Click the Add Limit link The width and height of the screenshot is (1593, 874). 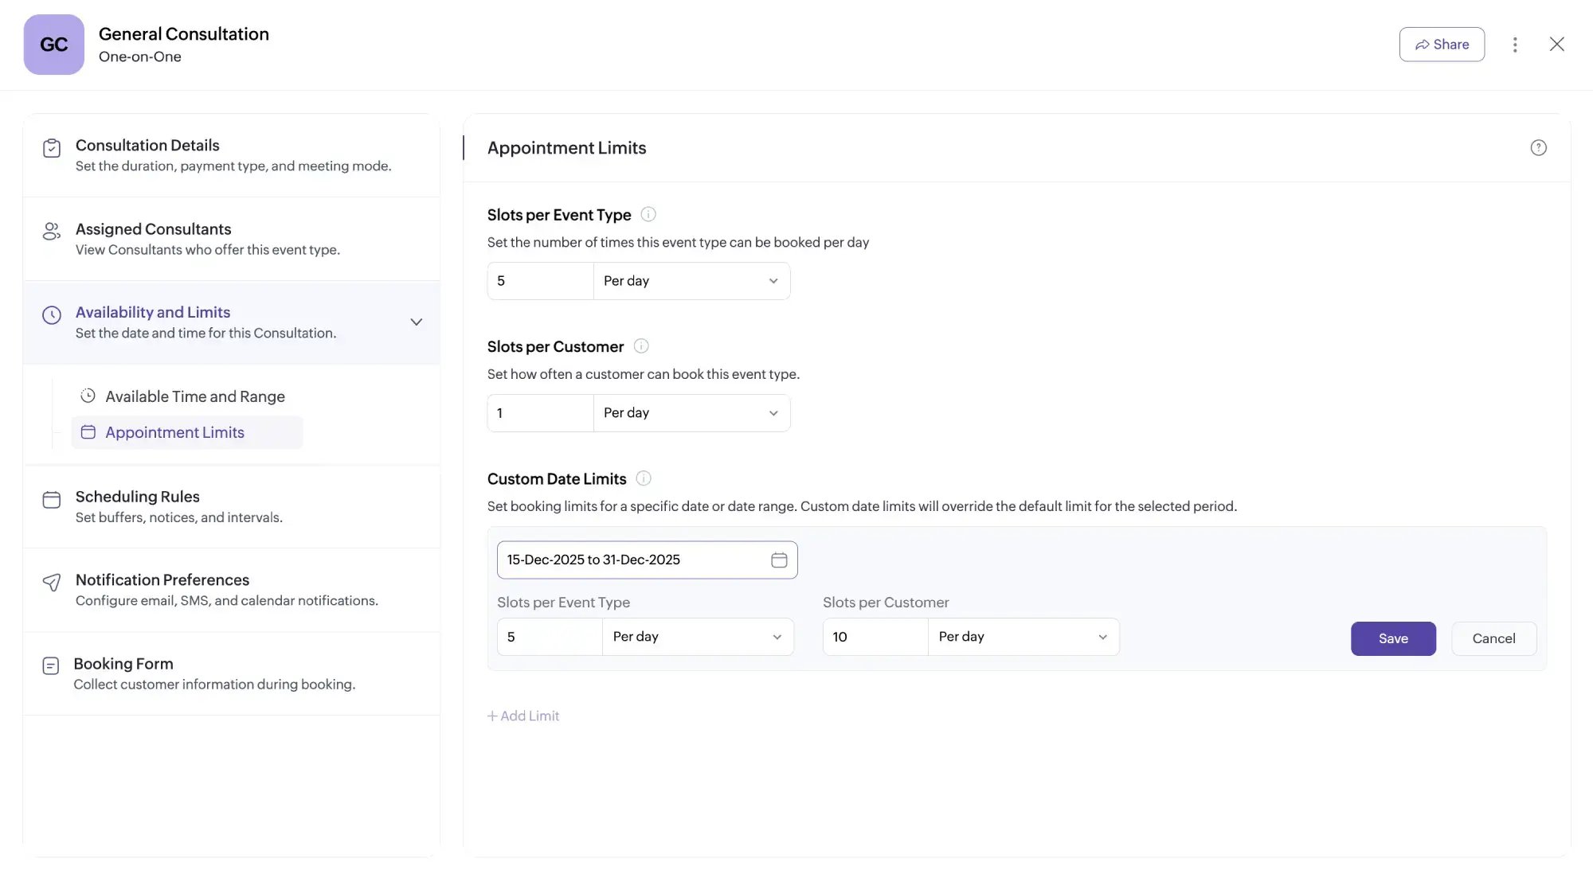[x=523, y=716]
